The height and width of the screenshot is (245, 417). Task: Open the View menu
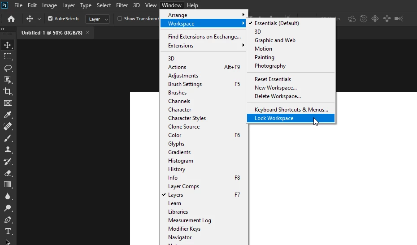[x=151, y=5]
